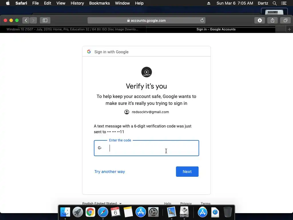This screenshot has height=220, width=293.
Task: Click the eject icon in menu bar
Action: (209, 3)
